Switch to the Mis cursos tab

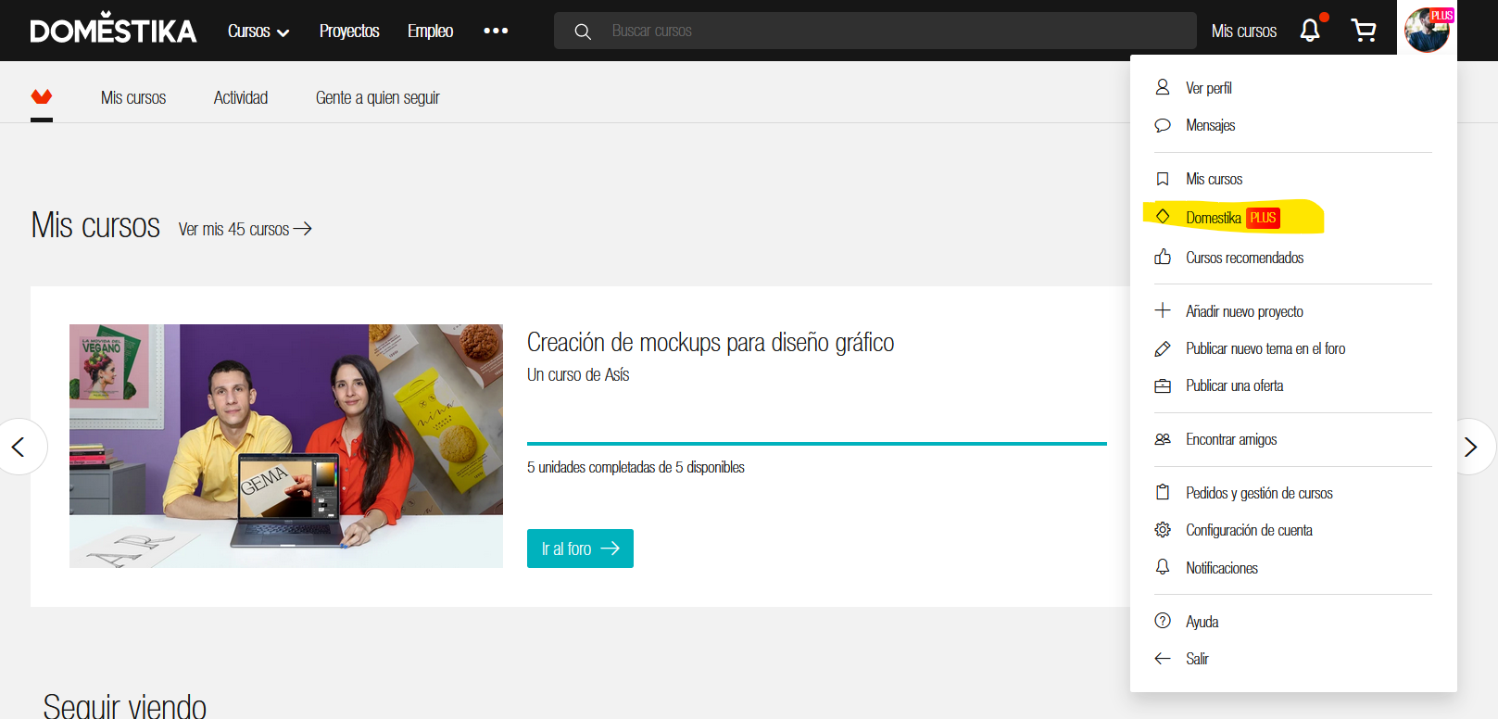(133, 97)
